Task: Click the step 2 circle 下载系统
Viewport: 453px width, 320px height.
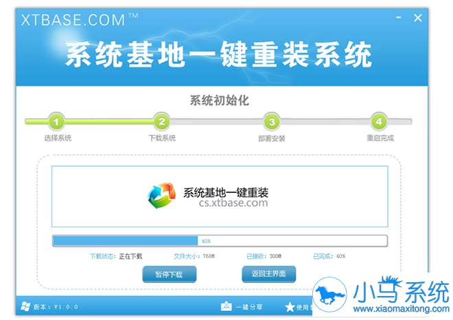Action: (162, 122)
